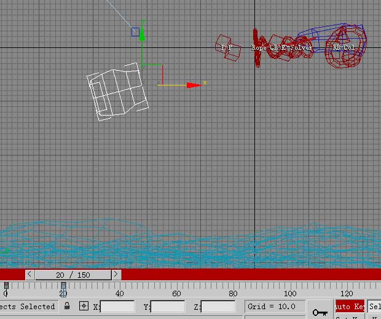Select the white wireframe box object
Image resolution: width=381 pixels, height=319 pixels.
coord(117,92)
